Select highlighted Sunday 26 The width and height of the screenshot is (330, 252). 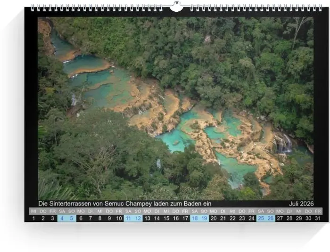point(271,218)
